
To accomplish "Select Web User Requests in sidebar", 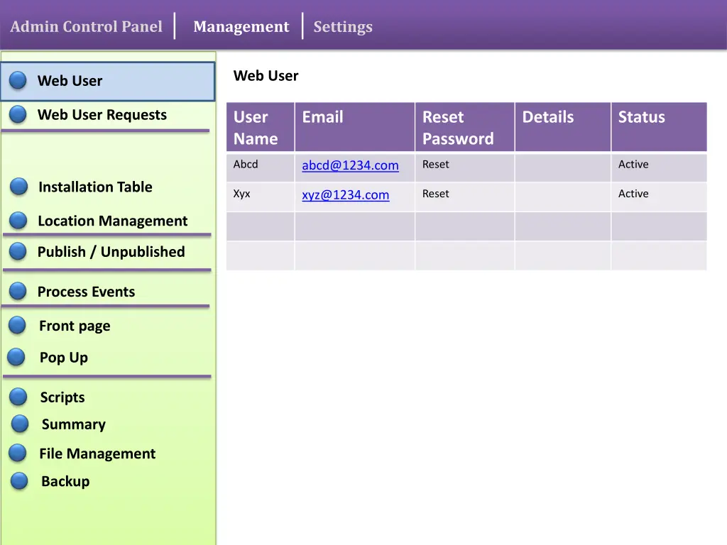I will (102, 115).
